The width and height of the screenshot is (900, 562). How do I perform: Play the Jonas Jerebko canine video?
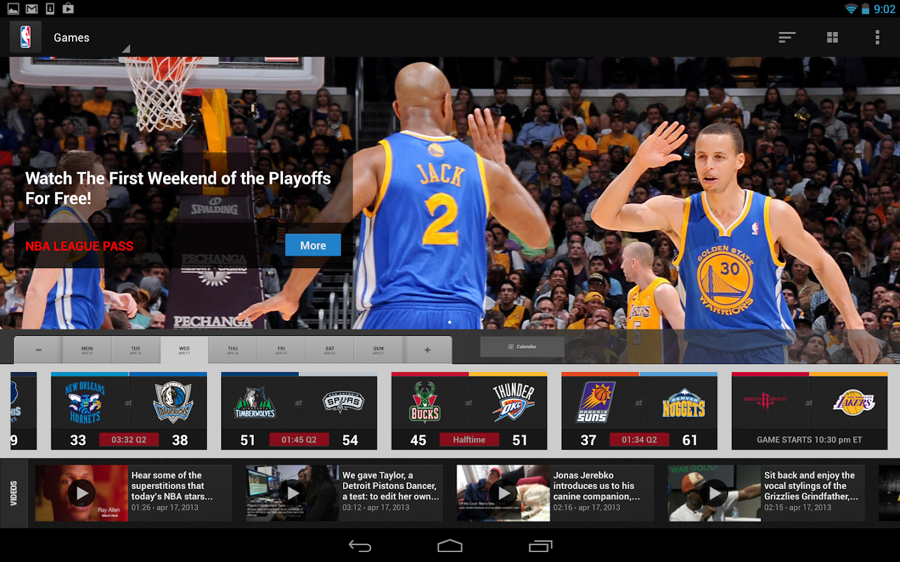504,493
